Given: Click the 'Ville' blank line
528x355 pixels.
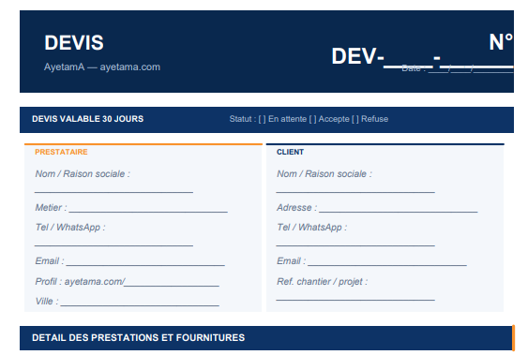Looking at the screenshot, I should (x=140, y=305).
